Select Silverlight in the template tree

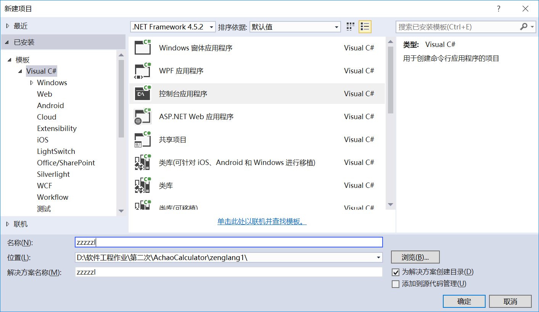[53, 174]
